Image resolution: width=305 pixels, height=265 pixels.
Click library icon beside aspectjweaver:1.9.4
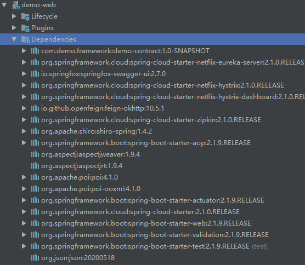35,154
